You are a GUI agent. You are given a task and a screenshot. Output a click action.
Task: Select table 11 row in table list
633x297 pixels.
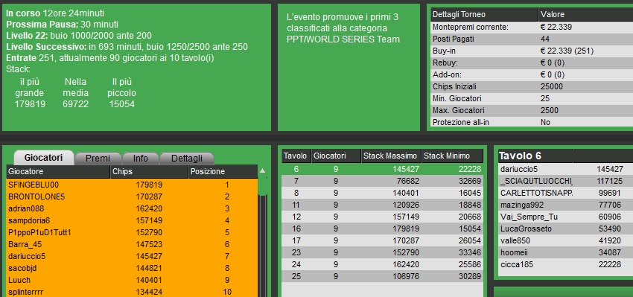382,205
